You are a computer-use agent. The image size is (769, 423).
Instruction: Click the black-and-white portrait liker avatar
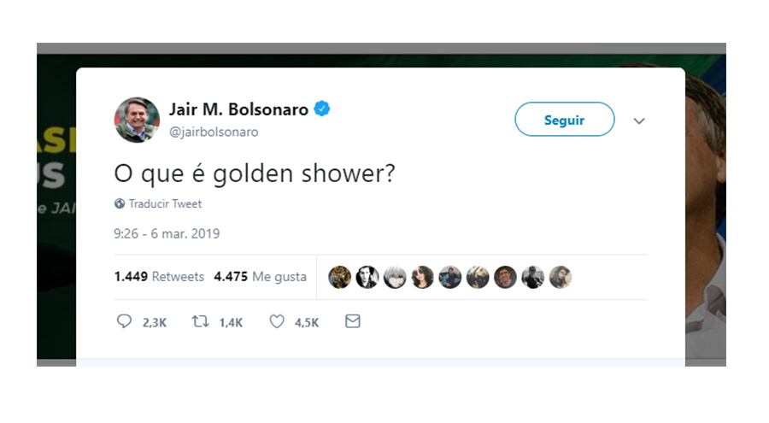click(367, 277)
